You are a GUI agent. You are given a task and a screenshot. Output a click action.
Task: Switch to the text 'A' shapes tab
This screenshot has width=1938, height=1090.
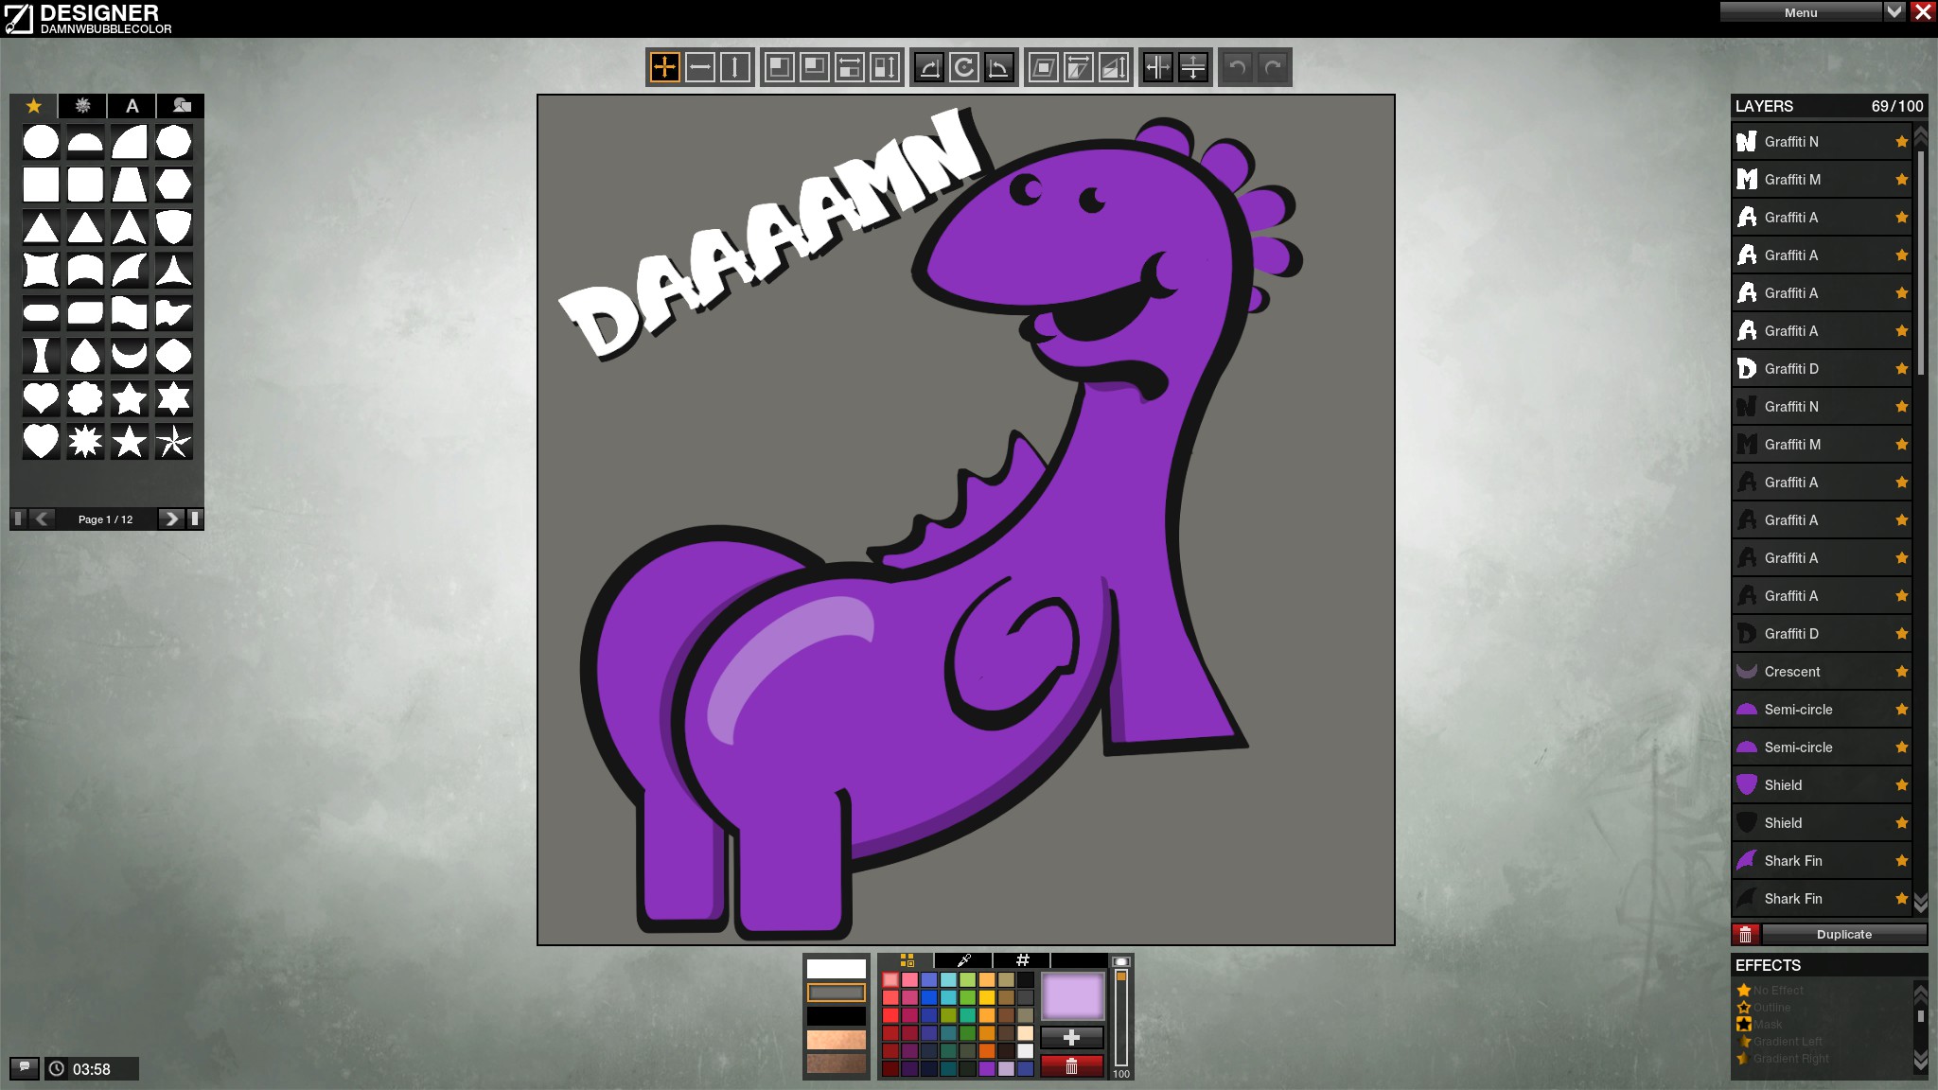point(132,106)
